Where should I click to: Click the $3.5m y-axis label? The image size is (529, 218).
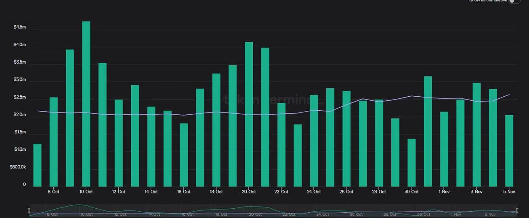pos(20,62)
